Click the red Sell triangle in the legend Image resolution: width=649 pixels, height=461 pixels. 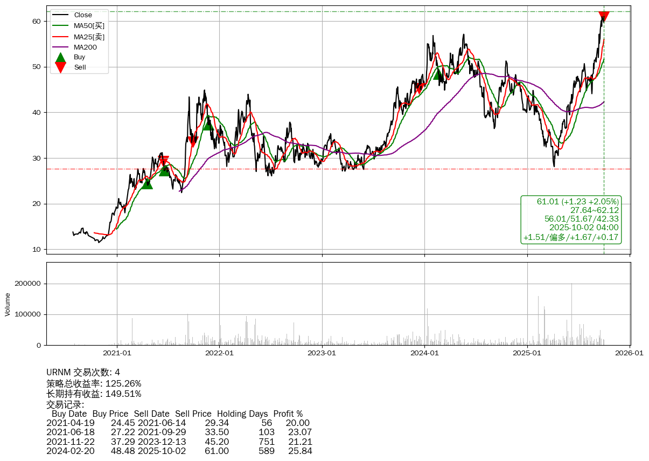[x=61, y=67]
